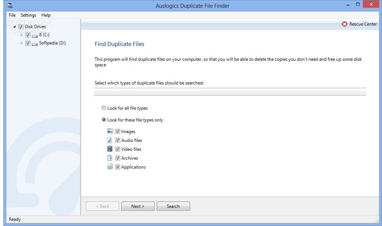382x226 pixels.
Task: Uncheck the Audio files checkbox
Action: [118, 140]
